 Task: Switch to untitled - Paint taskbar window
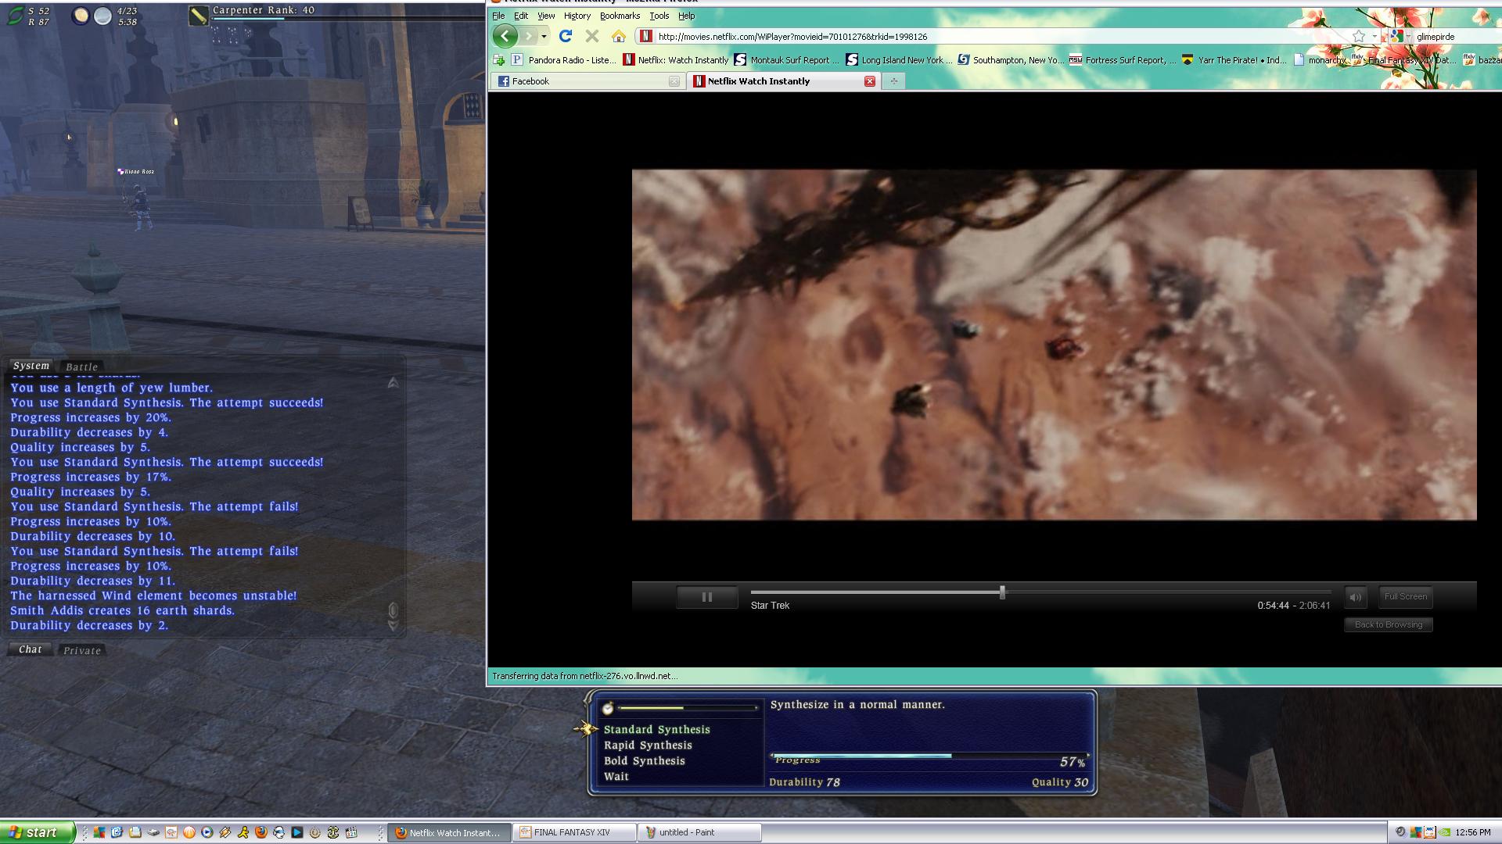[x=699, y=832]
